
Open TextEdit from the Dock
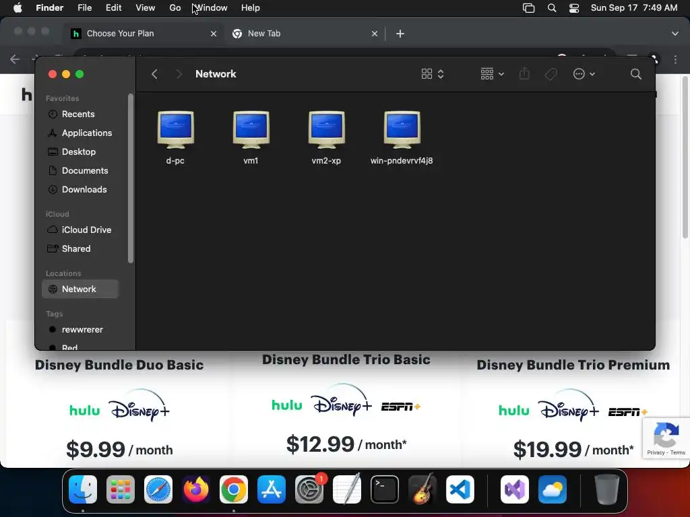coord(347,489)
